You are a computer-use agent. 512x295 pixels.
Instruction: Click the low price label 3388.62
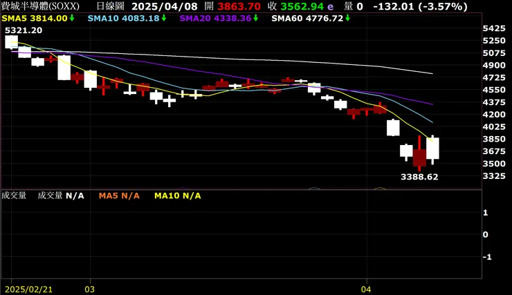click(x=419, y=177)
